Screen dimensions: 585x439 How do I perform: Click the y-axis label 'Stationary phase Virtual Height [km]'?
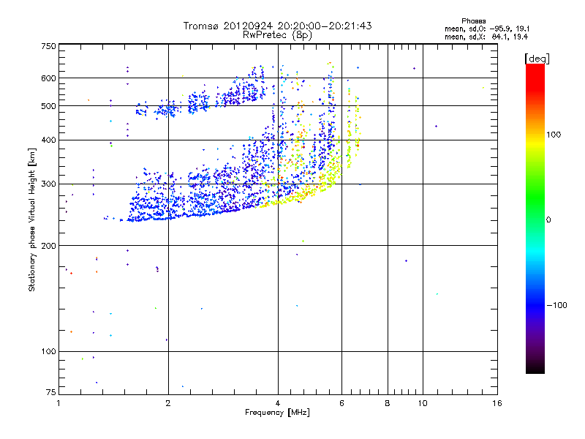pos(31,219)
